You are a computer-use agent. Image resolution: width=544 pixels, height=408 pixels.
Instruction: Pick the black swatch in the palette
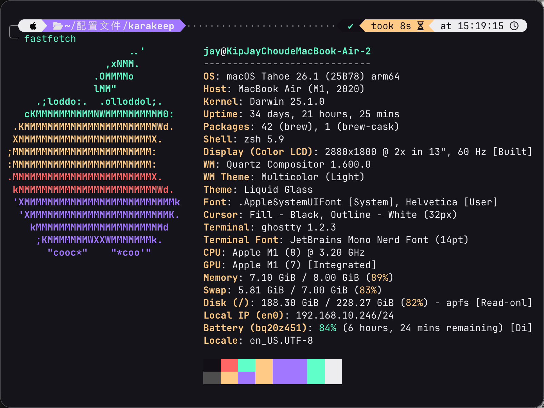[x=212, y=365]
